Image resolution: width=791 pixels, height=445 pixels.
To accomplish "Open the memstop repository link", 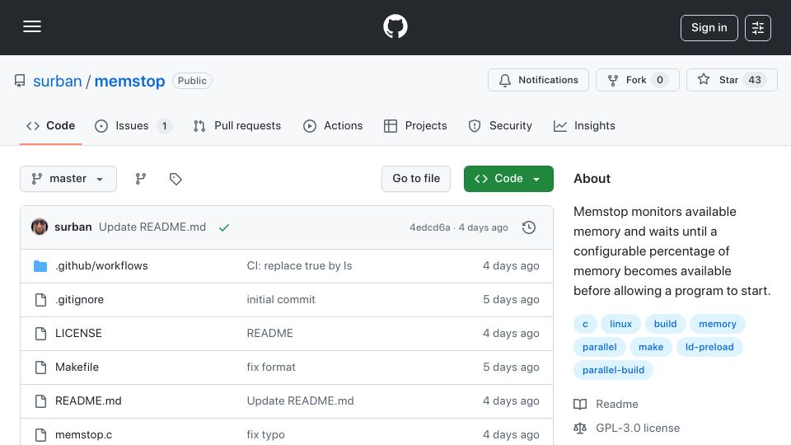I will [129, 81].
